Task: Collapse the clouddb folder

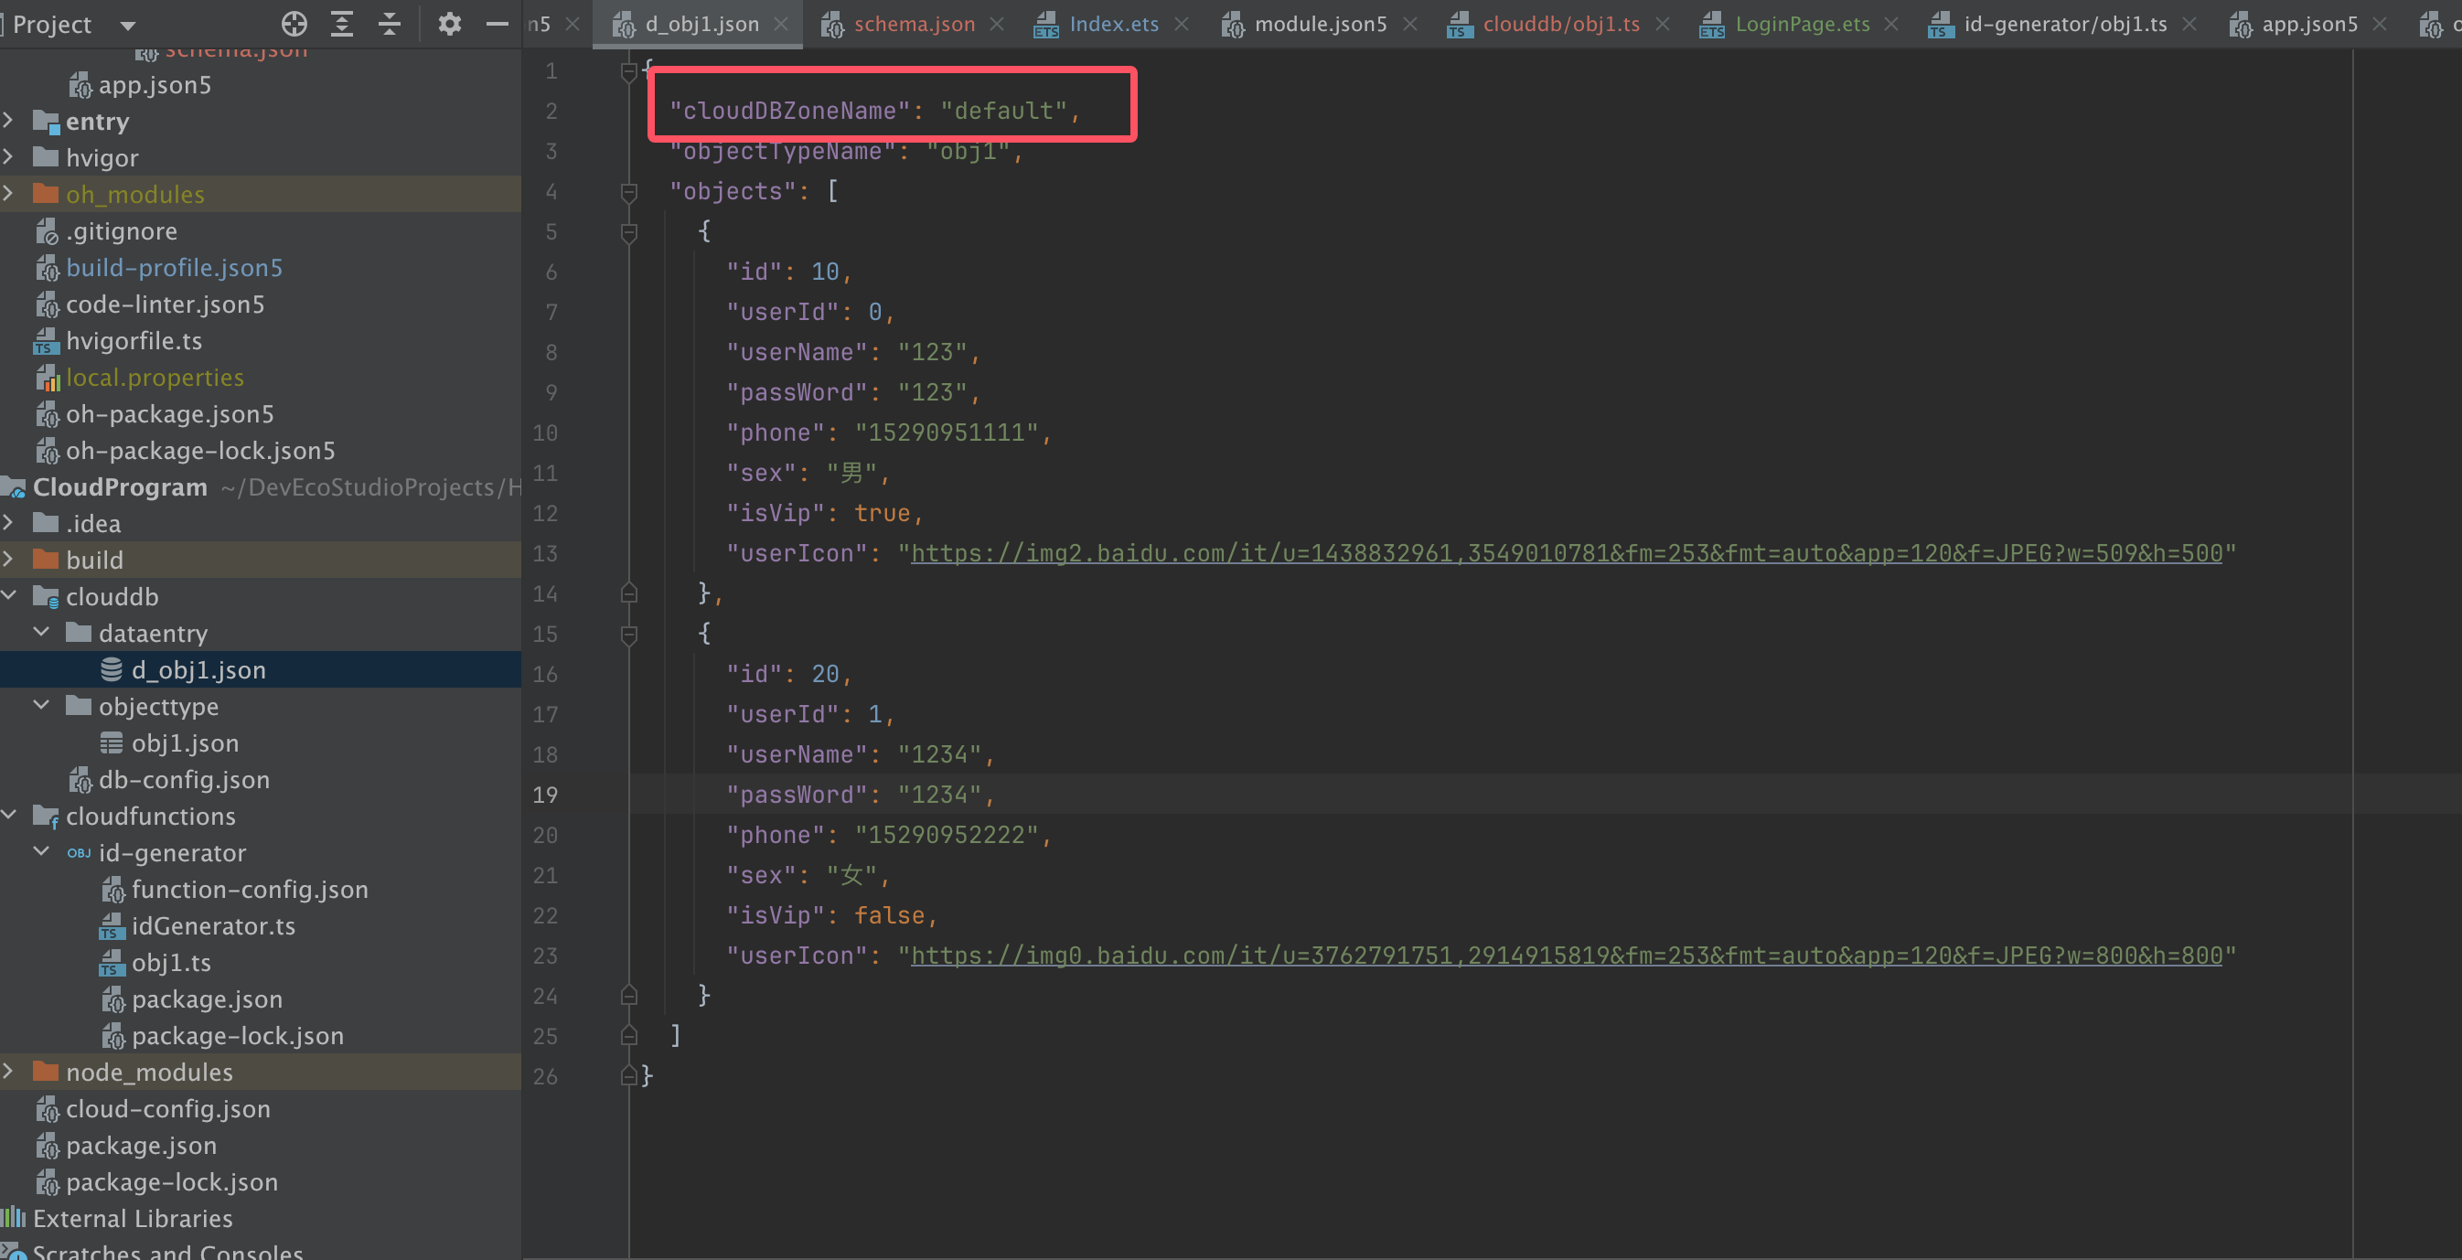Action: click(8, 596)
